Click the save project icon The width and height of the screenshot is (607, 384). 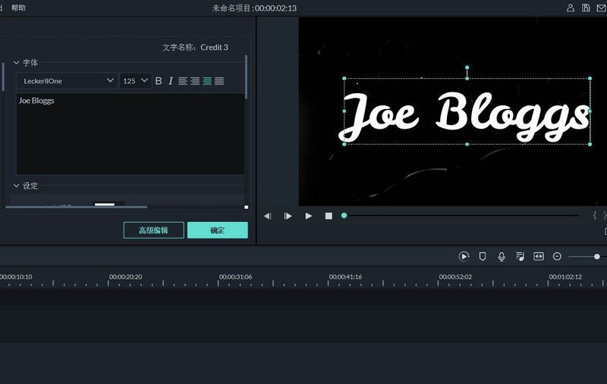coord(586,8)
